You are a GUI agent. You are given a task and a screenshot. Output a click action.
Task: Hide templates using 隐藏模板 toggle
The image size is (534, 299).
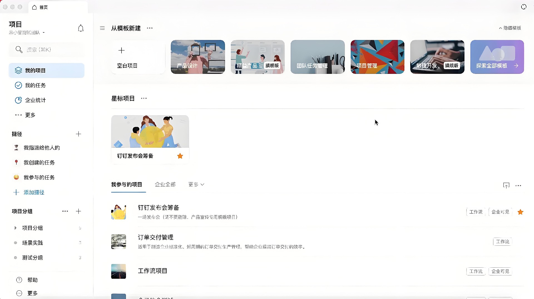(x=510, y=28)
